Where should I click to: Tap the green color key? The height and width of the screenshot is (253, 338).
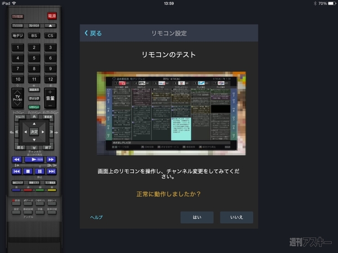pyautogui.click(x=40, y=190)
